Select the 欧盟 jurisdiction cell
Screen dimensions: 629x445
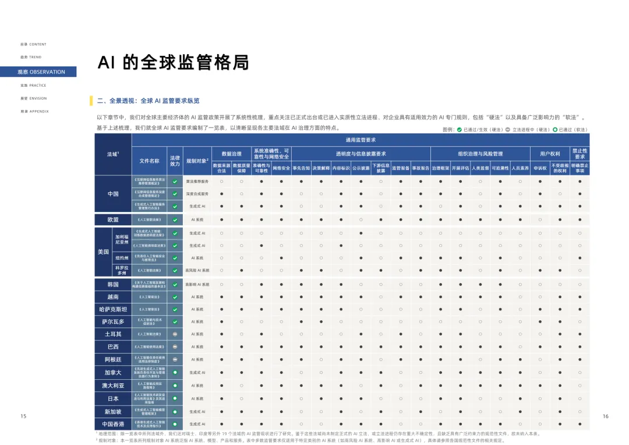click(x=113, y=220)
